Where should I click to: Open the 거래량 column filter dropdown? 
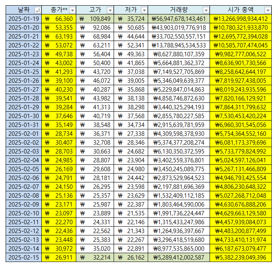tap(206, 10)
